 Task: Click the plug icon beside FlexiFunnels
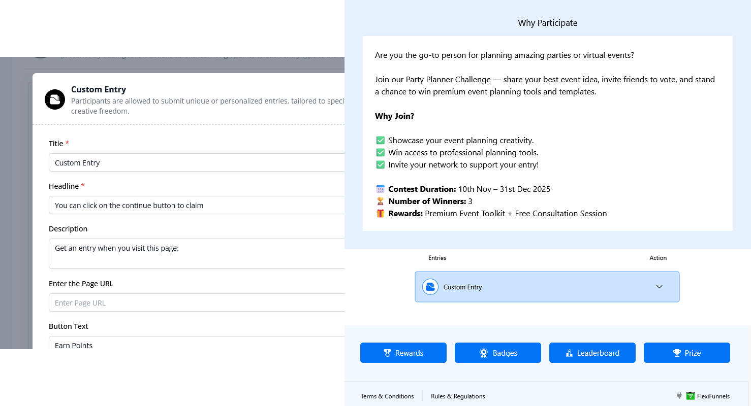(x=679, y=396)
